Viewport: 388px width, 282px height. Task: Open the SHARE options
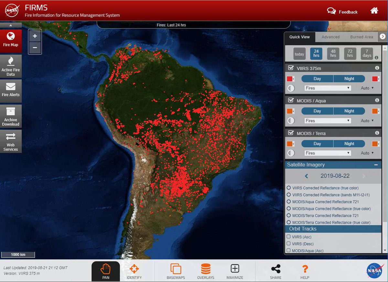(x=276, y=271)
